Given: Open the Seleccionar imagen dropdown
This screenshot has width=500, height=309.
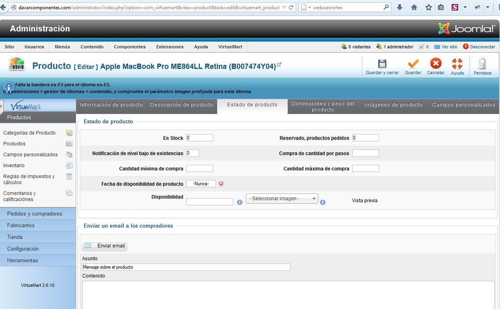Looking at the screenshot, I should tap(282, 199).
